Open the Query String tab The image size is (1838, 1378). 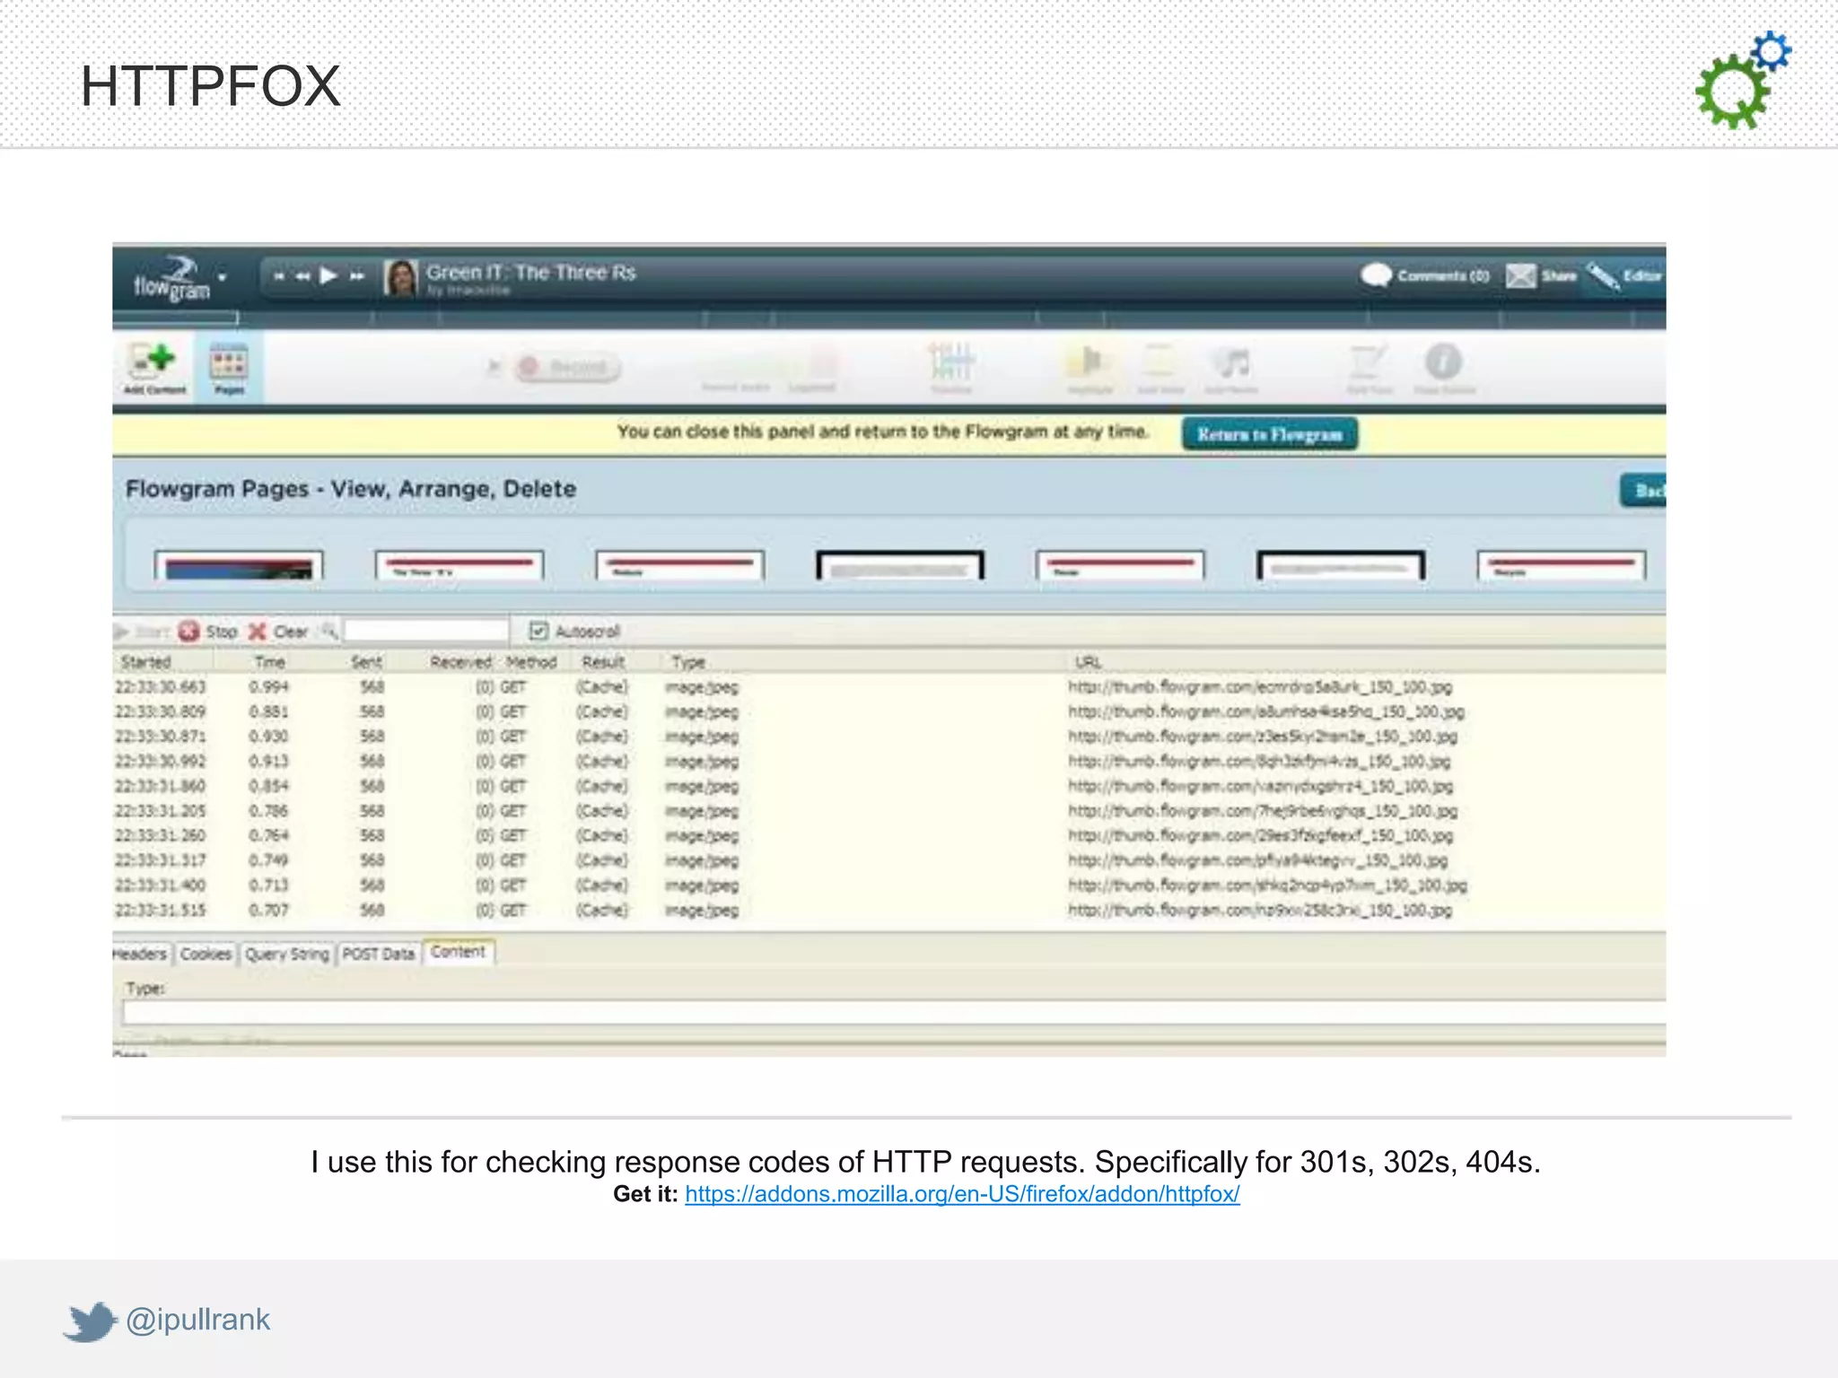click(x=287, y=954)
